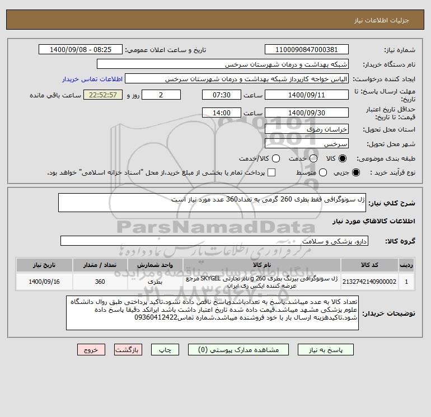Click the general description text box
Image resolution: width=431 pixels, height=417 pixels.
pyautogui.click(x=212, y=203)
